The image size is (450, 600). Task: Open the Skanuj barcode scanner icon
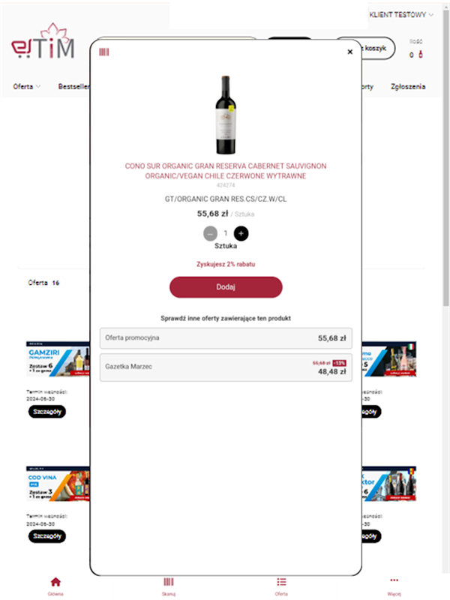[x=169, y=582]
